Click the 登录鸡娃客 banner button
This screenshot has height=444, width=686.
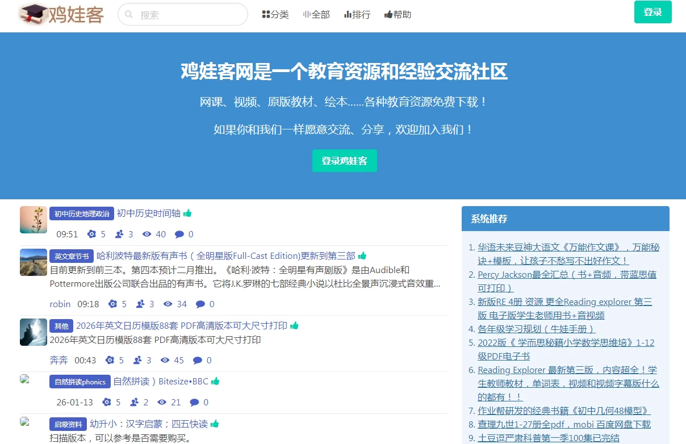click(x=344, y=161)
